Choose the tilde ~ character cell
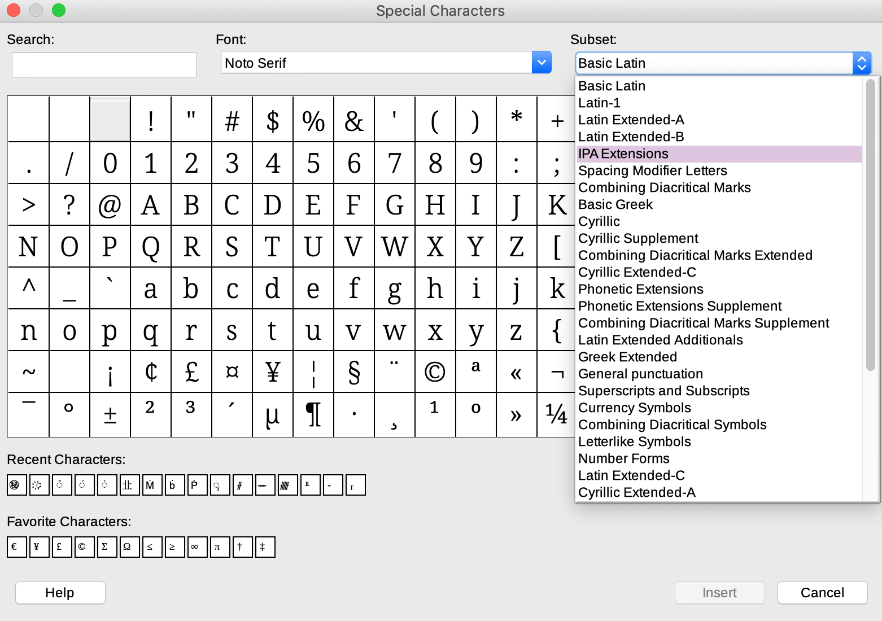This screenshot has width=882, height=621. pos(29,372)
